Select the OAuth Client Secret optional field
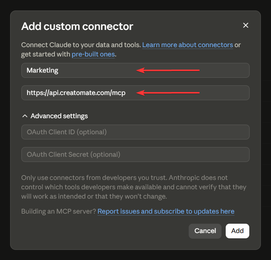Viewport: 271px width, 260px height. (x=135, y=155)
